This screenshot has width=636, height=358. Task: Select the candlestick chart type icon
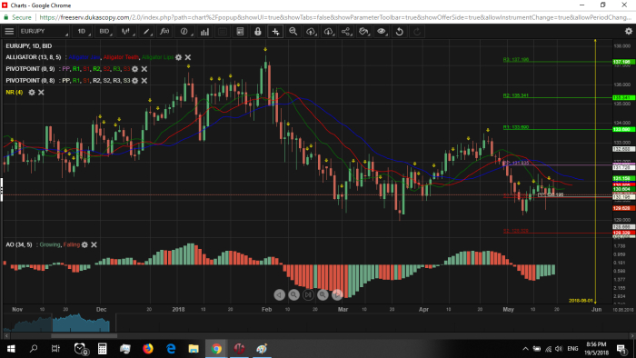click(126, 31)
